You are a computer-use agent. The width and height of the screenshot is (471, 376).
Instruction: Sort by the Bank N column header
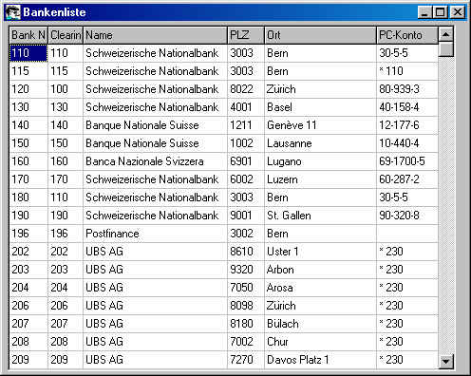28,35
